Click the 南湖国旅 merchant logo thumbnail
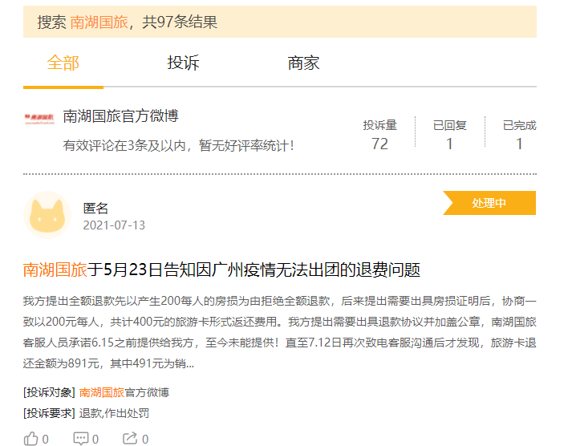This screenshot has width=568, height=446. click(39, 120)
